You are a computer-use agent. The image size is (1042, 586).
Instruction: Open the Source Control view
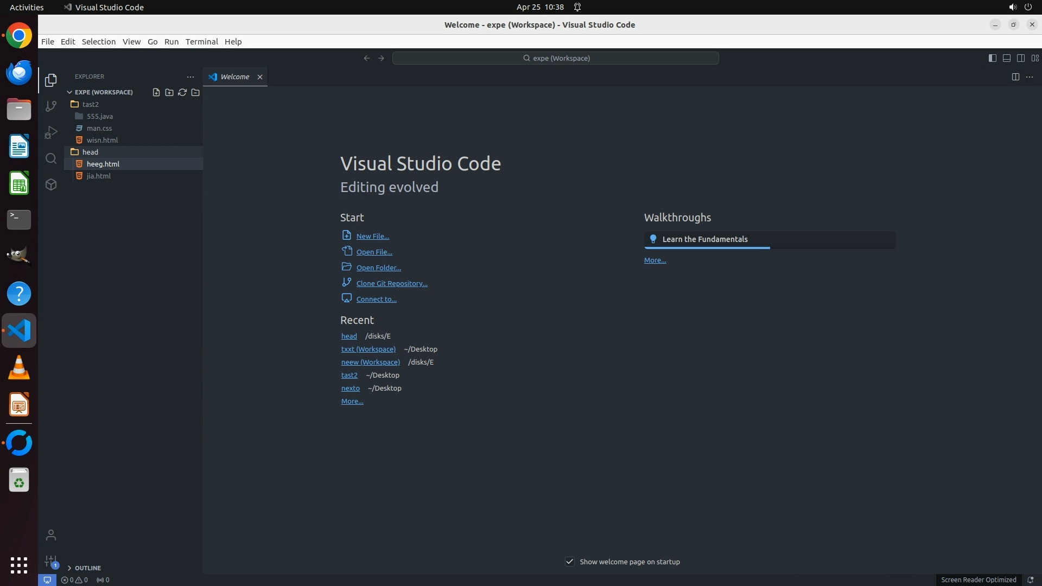51,106
